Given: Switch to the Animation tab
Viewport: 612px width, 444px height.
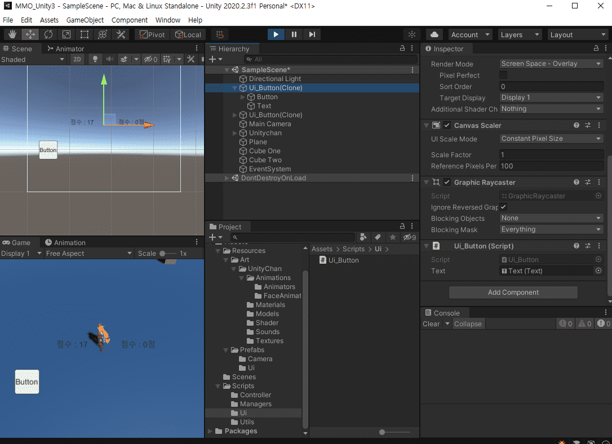Looking at the screenshot, I should click(65, 242).
